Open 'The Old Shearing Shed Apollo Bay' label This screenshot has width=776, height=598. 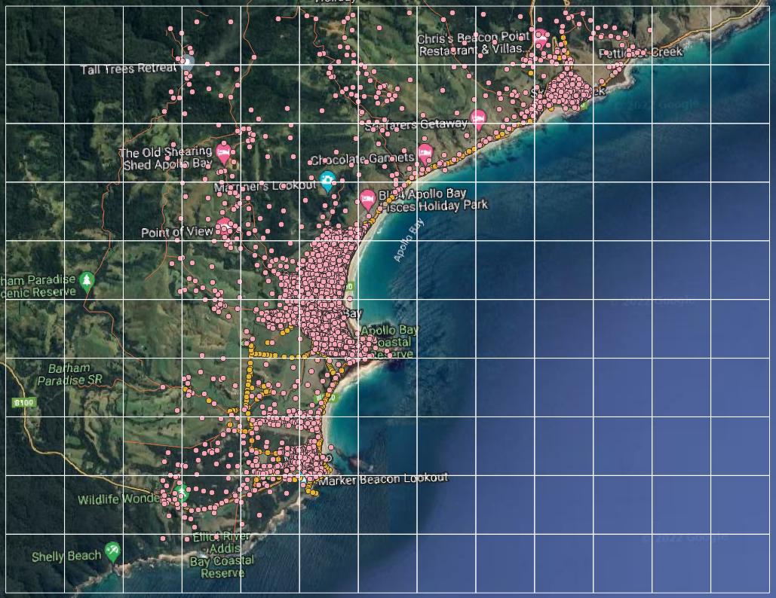pos(166,158)
